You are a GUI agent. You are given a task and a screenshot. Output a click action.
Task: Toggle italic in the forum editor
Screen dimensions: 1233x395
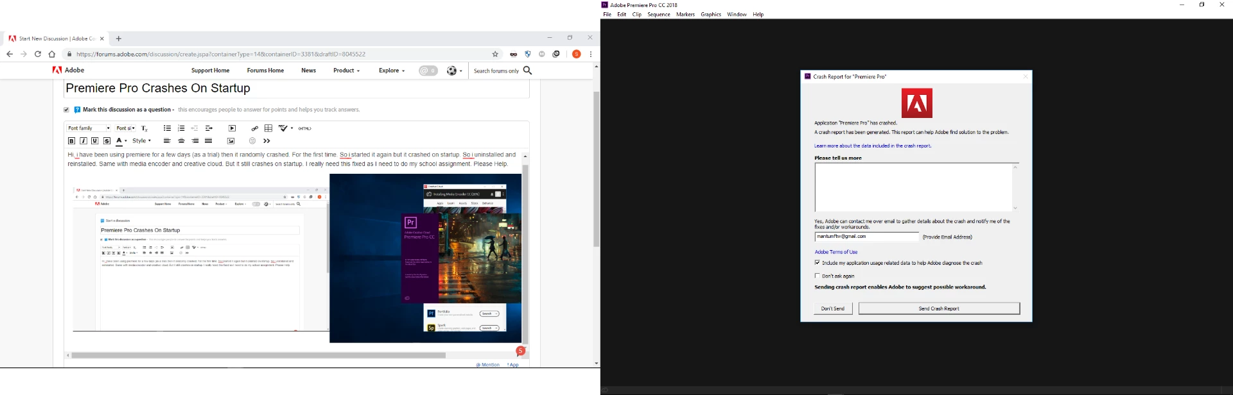click(83, 141)
